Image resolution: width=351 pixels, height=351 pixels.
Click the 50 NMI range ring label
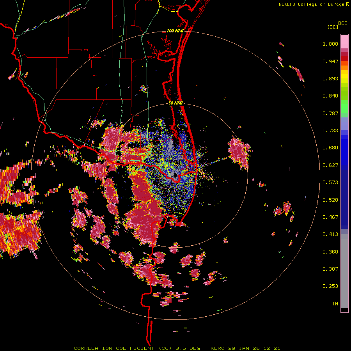175,103
